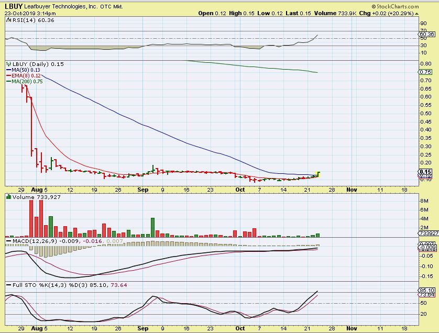Click the yellow highlighted latest price bar
Screen dimensions: 439x333
319,174
